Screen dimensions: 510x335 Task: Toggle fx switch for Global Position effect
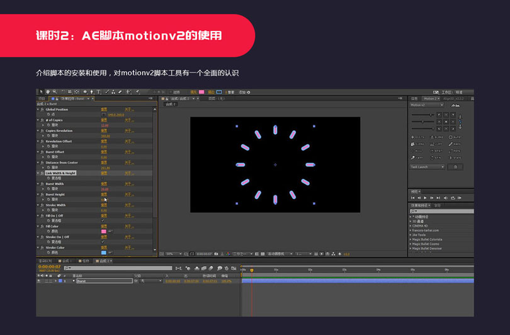pos(42,110)
